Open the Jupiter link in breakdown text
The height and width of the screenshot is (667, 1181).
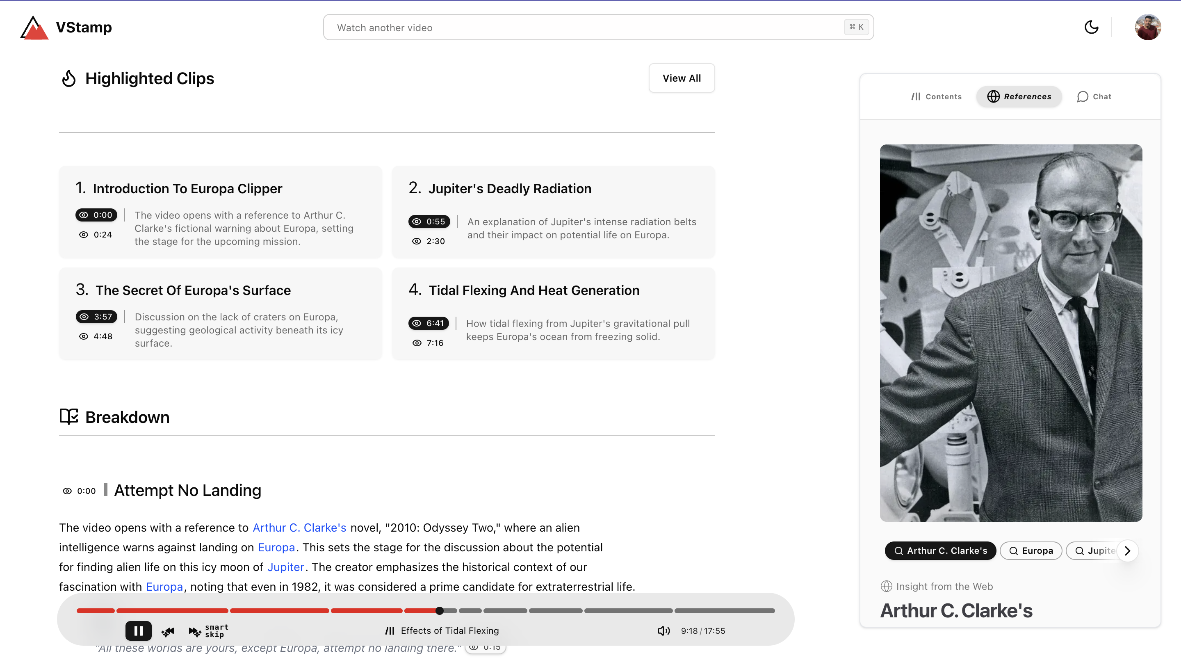point(286,567)
